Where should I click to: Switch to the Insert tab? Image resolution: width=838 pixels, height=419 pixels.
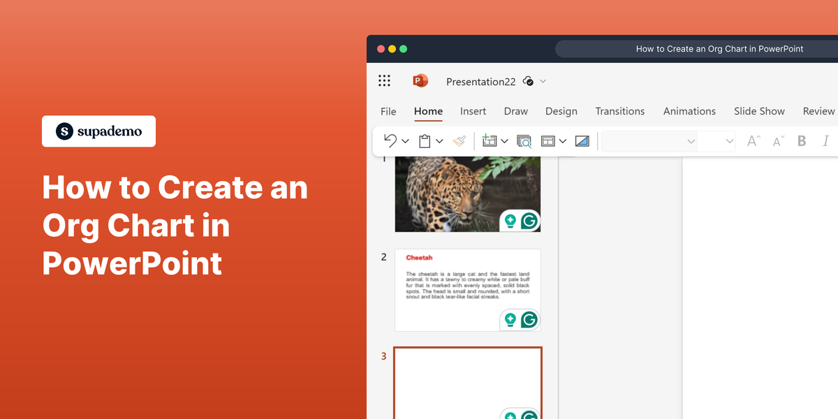click(473, 111)
